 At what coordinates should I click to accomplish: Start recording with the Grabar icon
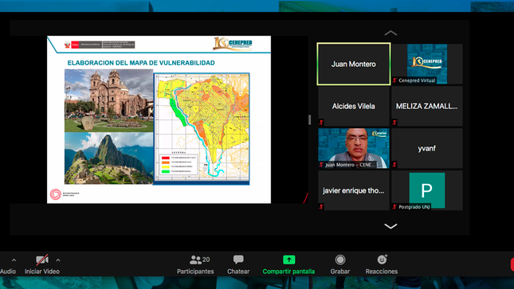[340, 260]
